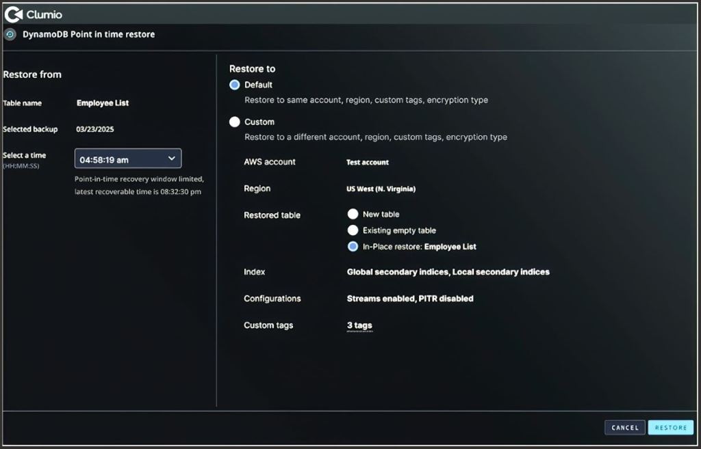Click the US West (N. Virginia) region value
The width and height of the screenshot is (701, 449).
tap(381, 189)
